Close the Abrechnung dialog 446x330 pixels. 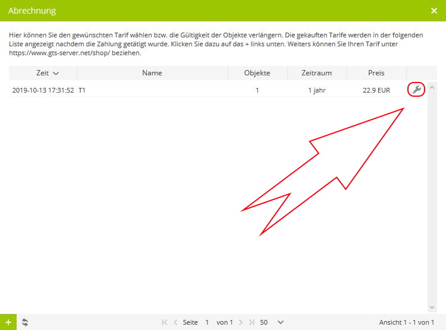coord(434,11)
